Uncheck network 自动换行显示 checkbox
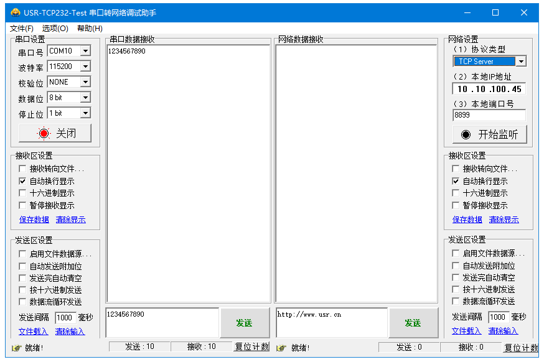This screenshot has height=362, width=544. [456, 181]
